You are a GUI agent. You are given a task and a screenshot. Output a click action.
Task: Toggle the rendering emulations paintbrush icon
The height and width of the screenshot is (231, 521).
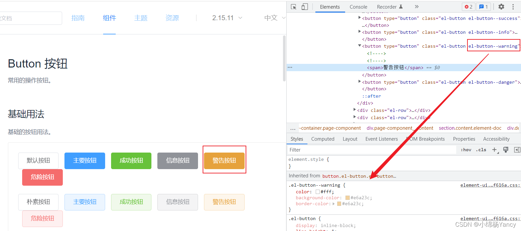click(x=505, y=150)
